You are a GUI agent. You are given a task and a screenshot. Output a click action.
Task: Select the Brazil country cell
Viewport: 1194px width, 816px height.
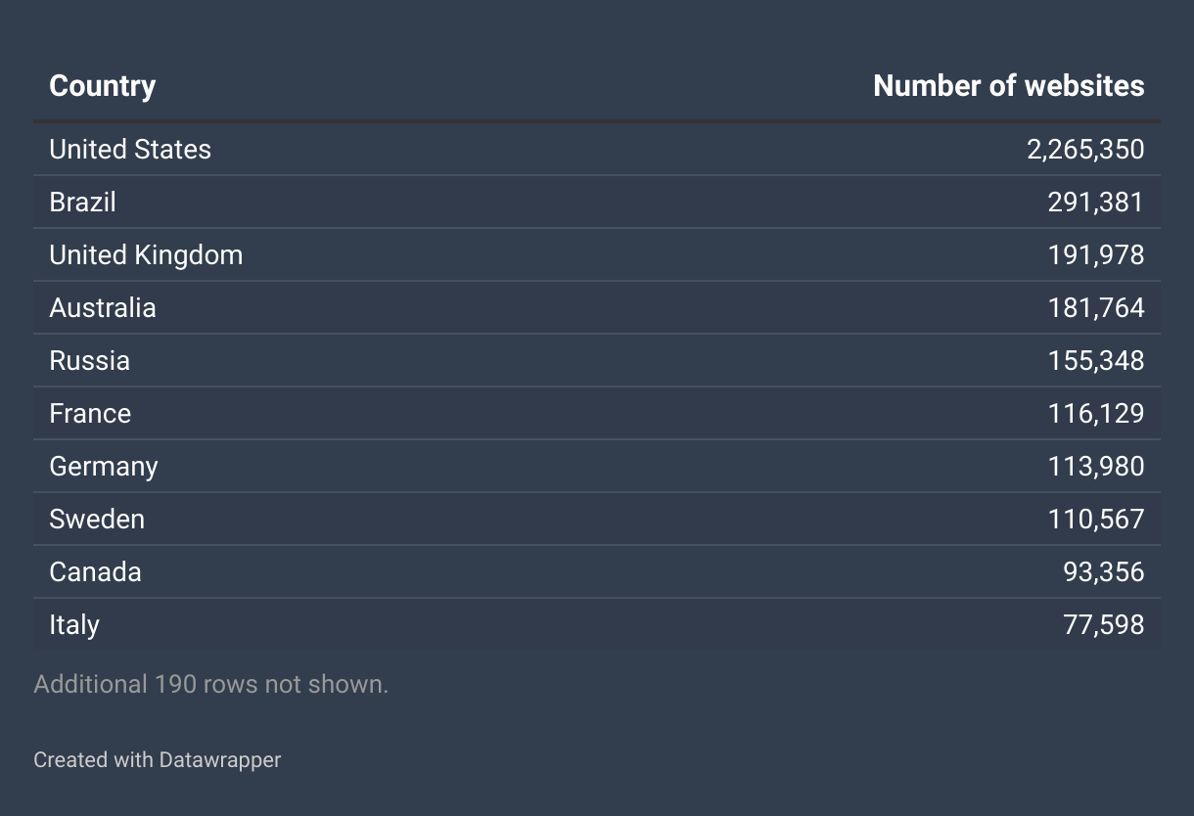(x=82, y=203)
